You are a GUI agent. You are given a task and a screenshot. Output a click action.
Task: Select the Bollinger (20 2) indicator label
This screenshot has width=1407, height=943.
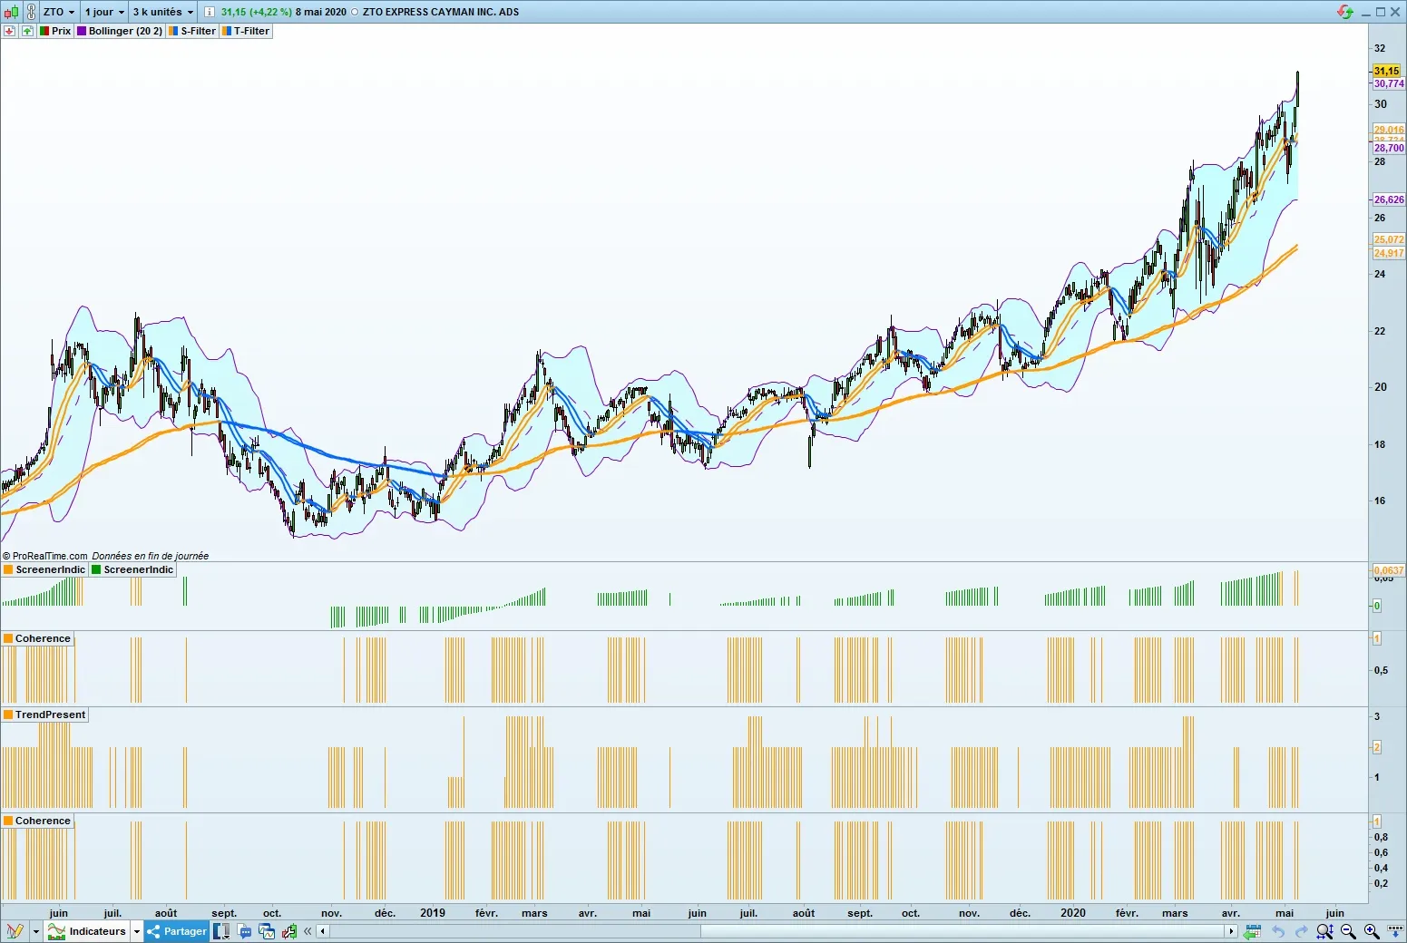tap(120, 31)
